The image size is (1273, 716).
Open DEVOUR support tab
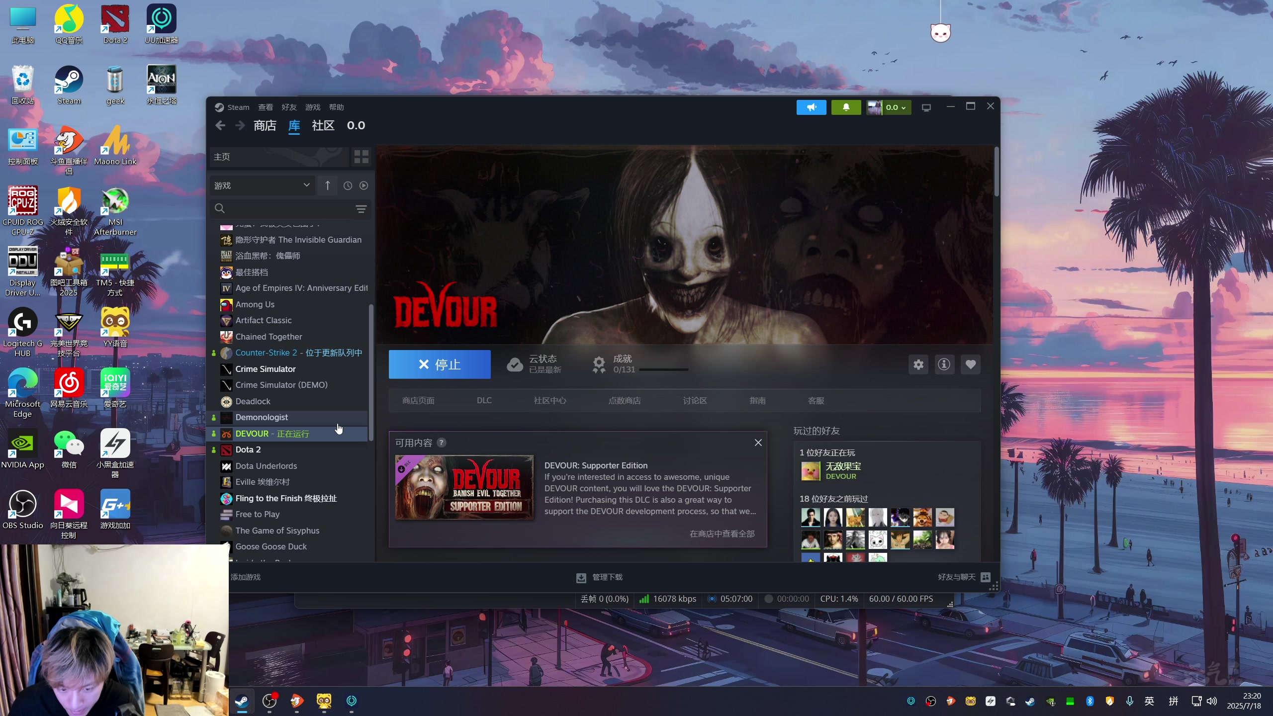pos(816,401)
